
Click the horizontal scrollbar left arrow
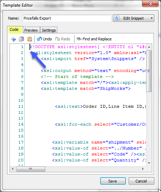pyautogui.click(x=13, y=169)
